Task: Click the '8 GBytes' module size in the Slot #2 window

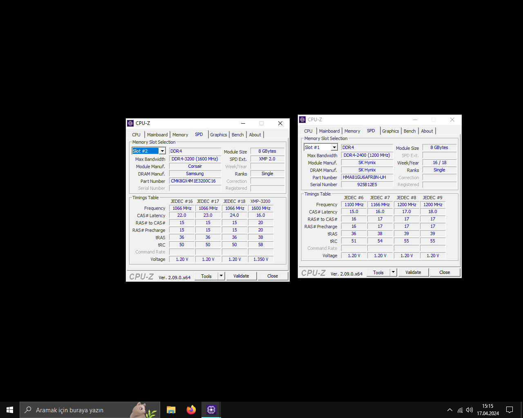Action: tap(267, 151)
